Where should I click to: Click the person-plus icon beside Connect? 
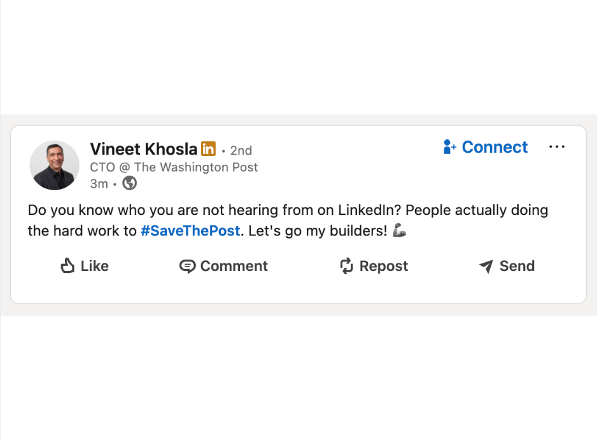tap(450, 148)
